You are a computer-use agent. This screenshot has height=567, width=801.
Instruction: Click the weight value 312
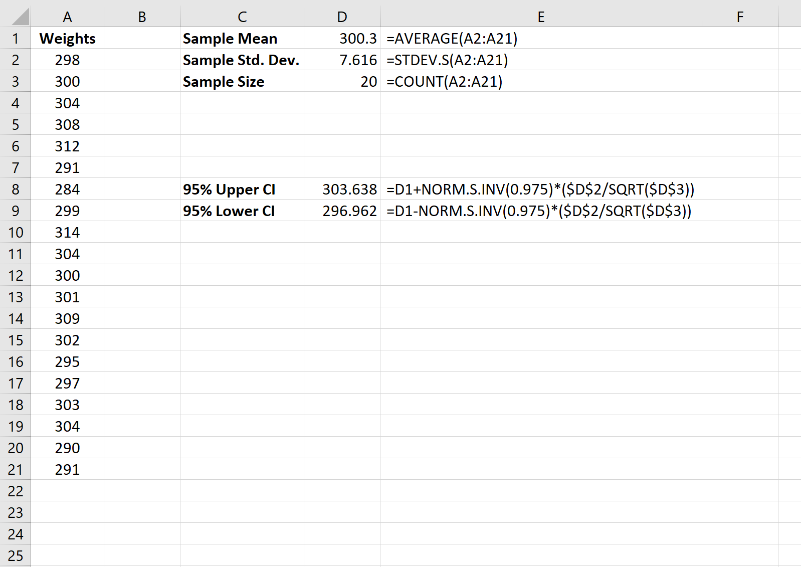(67, 146)
